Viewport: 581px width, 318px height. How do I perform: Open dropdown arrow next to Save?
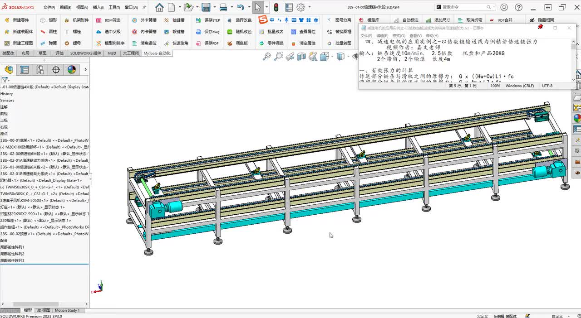[x=214, y=7]
